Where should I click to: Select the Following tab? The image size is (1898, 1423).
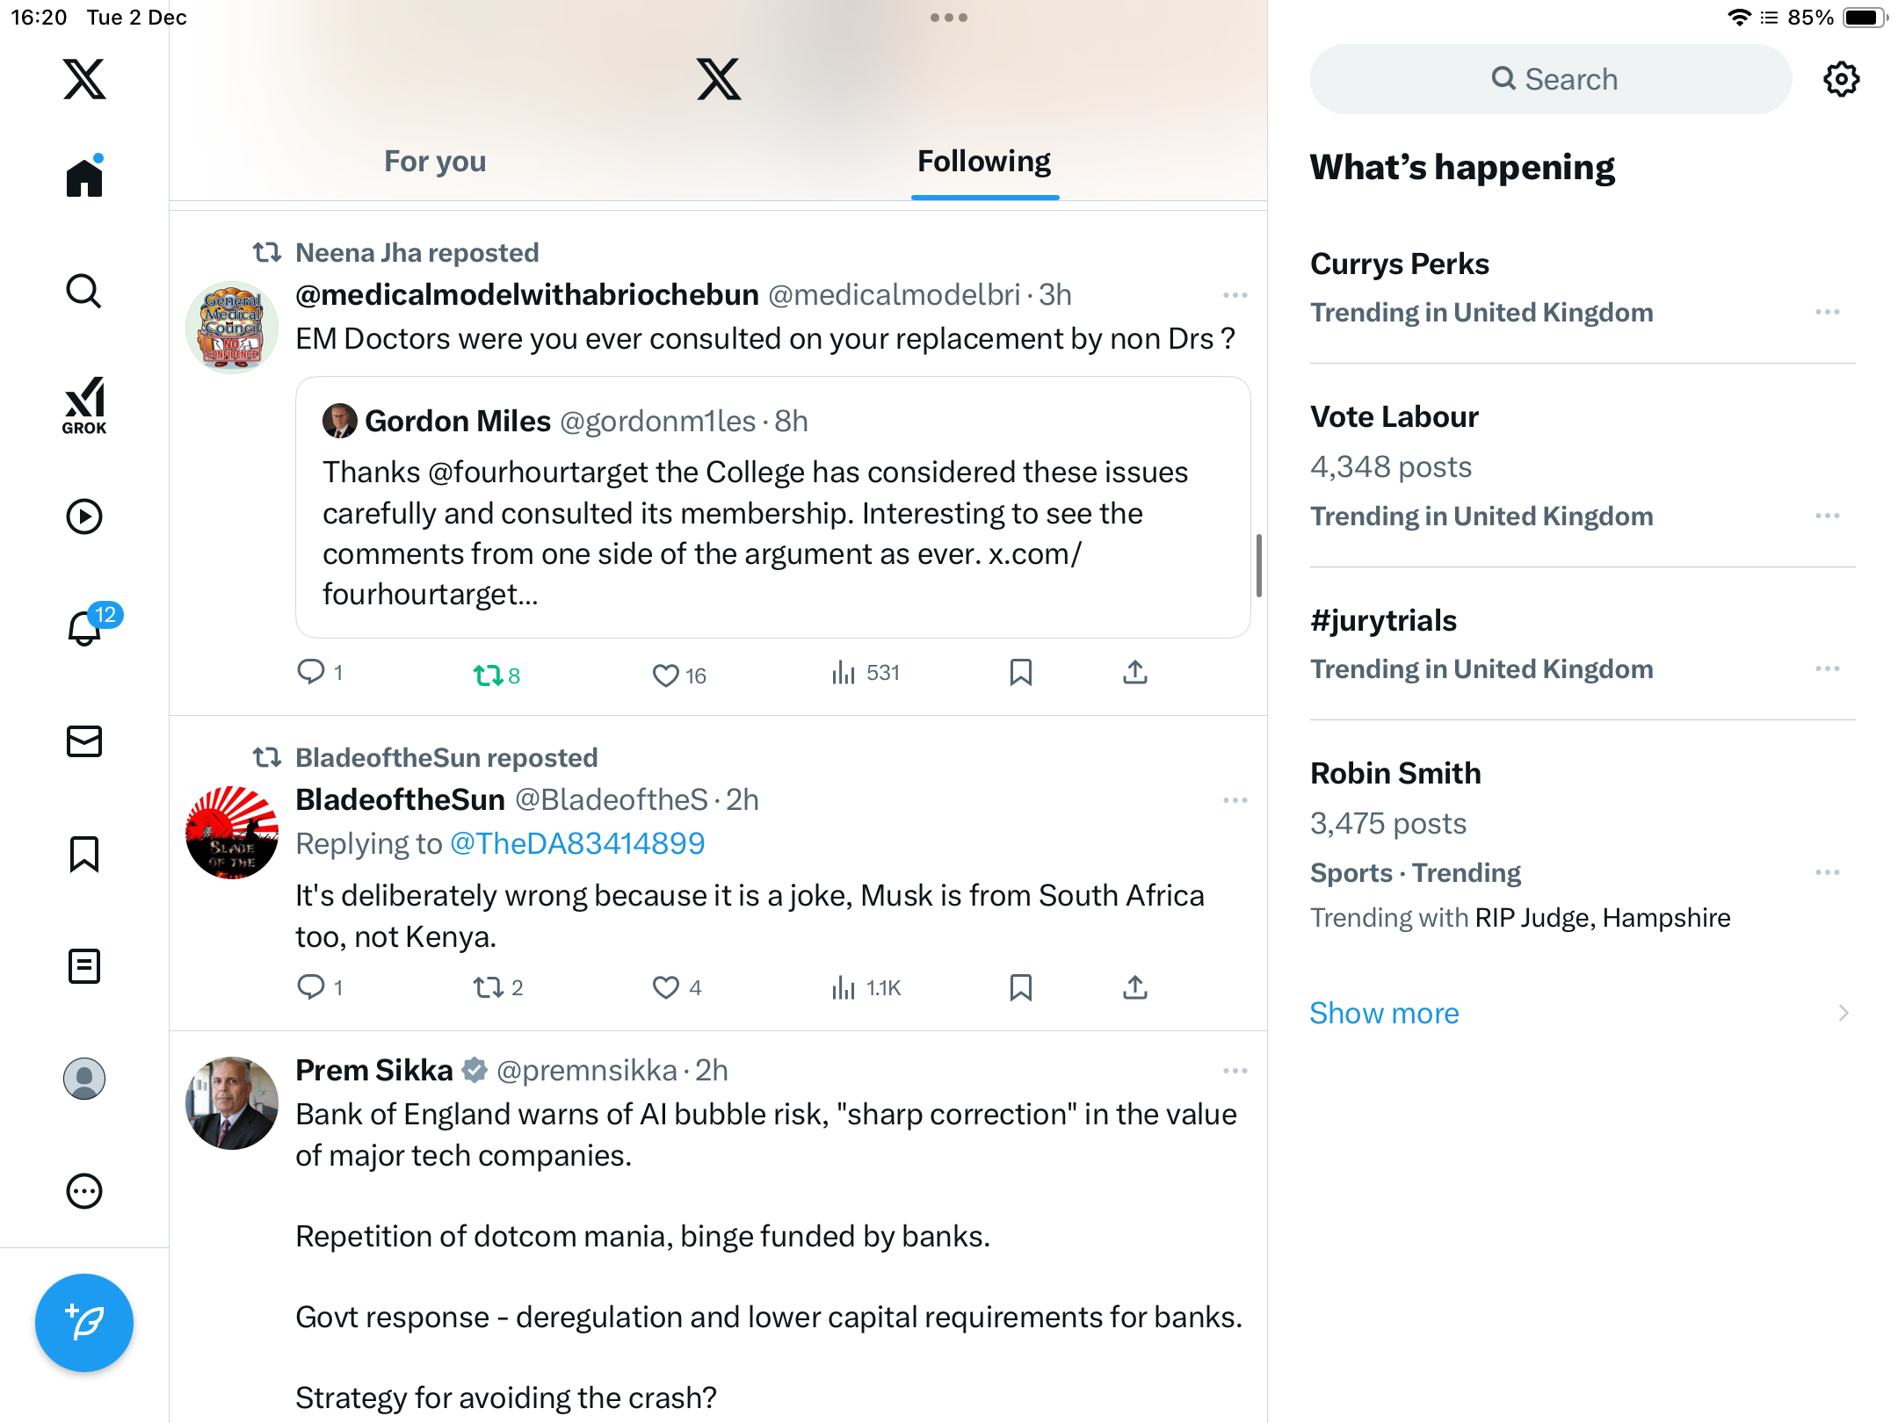coord(984,162)
